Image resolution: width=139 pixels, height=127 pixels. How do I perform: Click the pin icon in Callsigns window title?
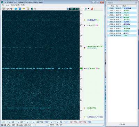136,2
